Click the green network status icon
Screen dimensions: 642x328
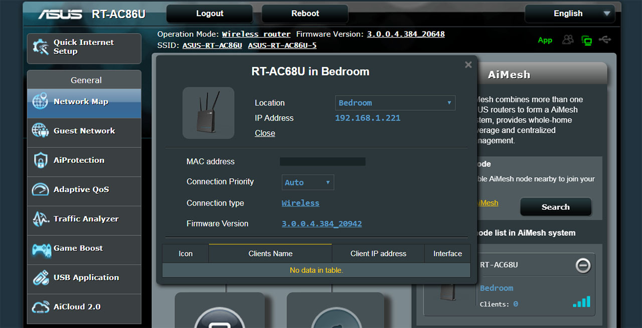tap(586, 40)
